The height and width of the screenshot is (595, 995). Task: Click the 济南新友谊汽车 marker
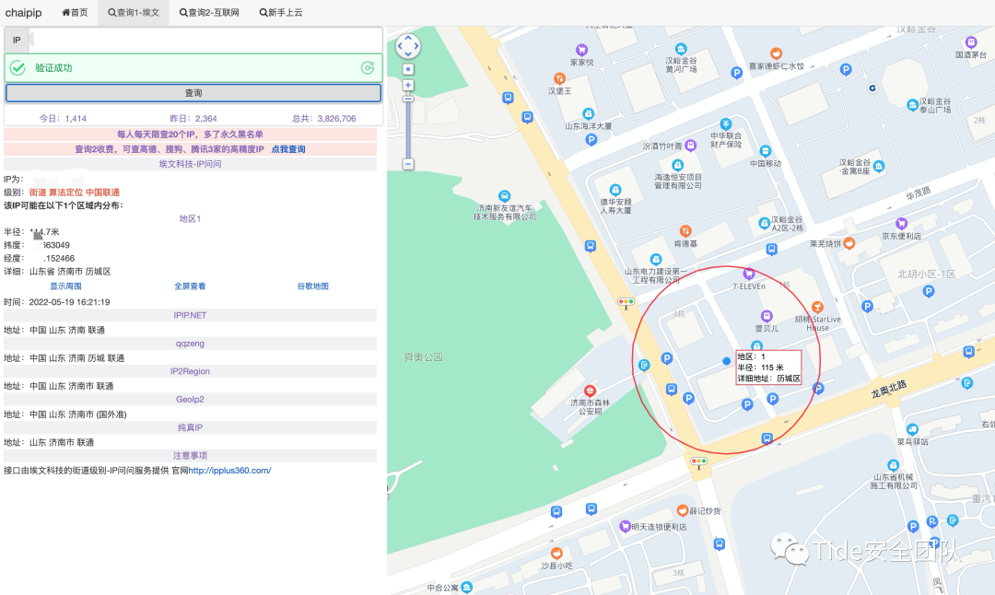click(x=504, y=196)
